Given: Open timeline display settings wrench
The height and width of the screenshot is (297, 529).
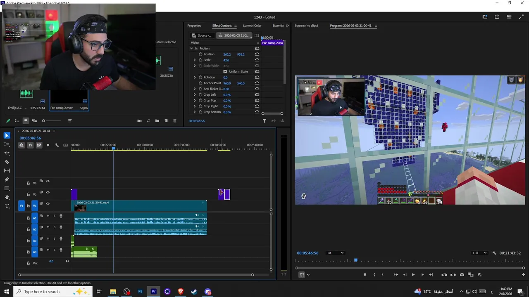Looking at the screenshot, I should [57, 145].
